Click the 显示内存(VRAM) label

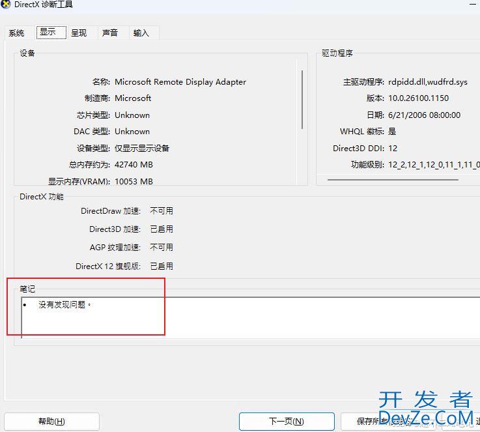pyautogui.click(x=79, y=181)
